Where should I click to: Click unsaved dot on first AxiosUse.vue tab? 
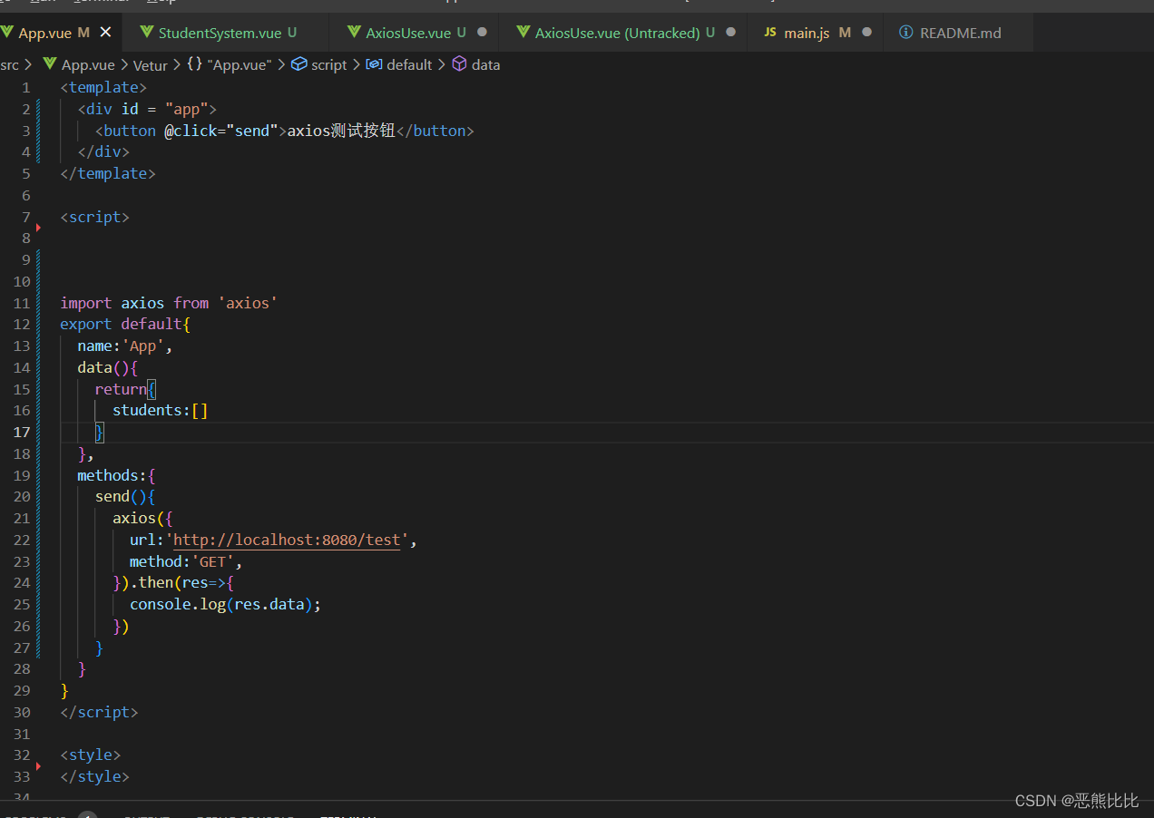coord(482,33)
